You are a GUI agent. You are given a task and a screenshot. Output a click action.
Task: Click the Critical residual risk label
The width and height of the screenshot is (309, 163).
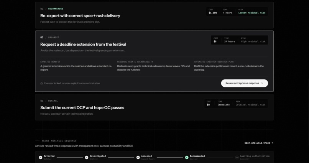pos(250,105)
